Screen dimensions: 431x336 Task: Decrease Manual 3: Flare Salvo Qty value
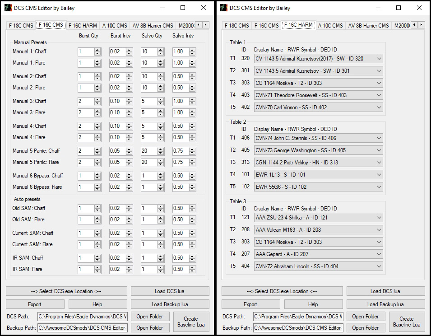(161, 114)
